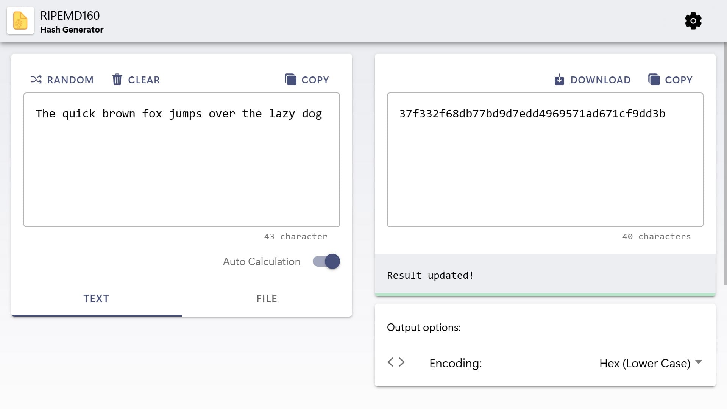This screenshot has height=409, width=727.
Task: Click the "Auto Calculation" label
Action: point(262,261)
